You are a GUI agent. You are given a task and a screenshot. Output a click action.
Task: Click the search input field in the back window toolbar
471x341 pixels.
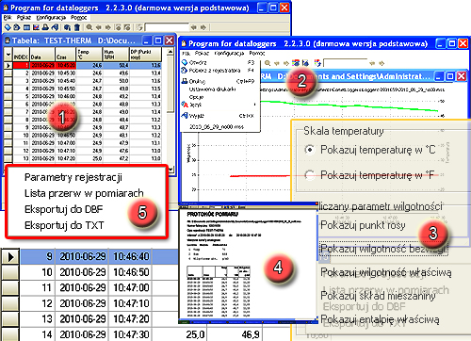pos(167,27)
